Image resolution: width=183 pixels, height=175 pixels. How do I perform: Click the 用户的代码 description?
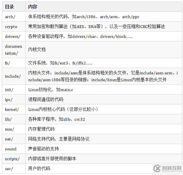pyautogui.click(x=104, y=169)
